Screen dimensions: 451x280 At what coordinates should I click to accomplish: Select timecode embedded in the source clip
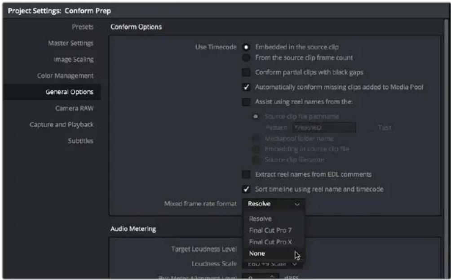coord(246,47)
